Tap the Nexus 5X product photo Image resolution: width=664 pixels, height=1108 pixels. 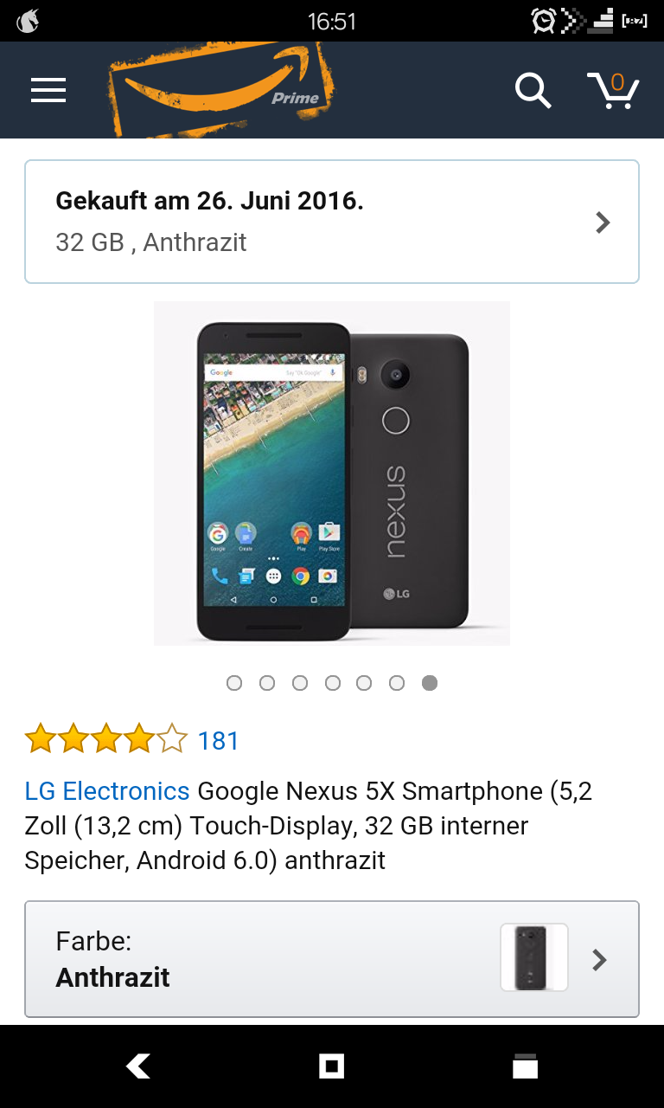(x=332, y=473)
